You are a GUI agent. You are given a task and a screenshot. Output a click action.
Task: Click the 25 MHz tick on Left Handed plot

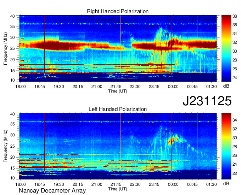click(x=12, y=146)
